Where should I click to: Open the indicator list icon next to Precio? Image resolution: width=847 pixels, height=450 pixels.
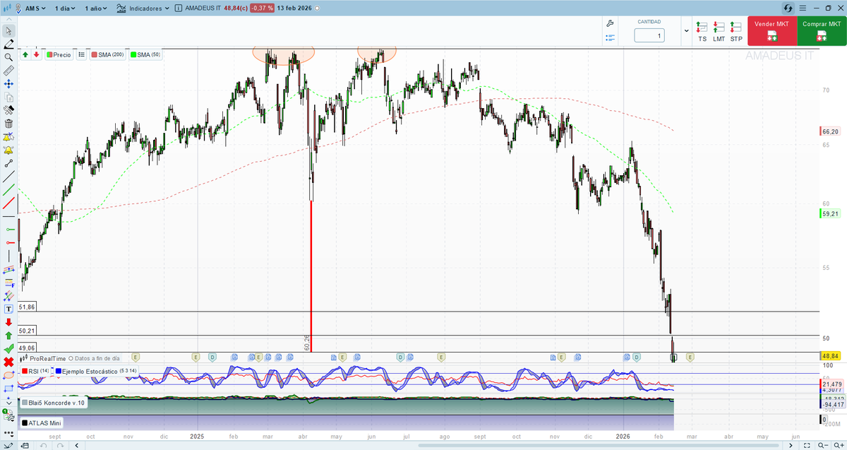(x=81, y=54)
